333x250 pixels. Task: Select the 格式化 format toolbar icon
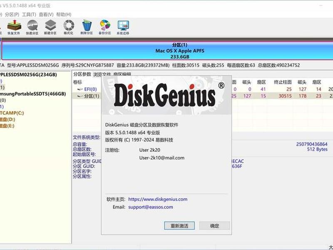69,27
